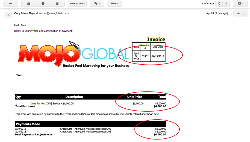Click sender name Cory & Ira - Mojo
This screenshot has width=250, height=142.
pyautogui.click(x=25, y=13)
